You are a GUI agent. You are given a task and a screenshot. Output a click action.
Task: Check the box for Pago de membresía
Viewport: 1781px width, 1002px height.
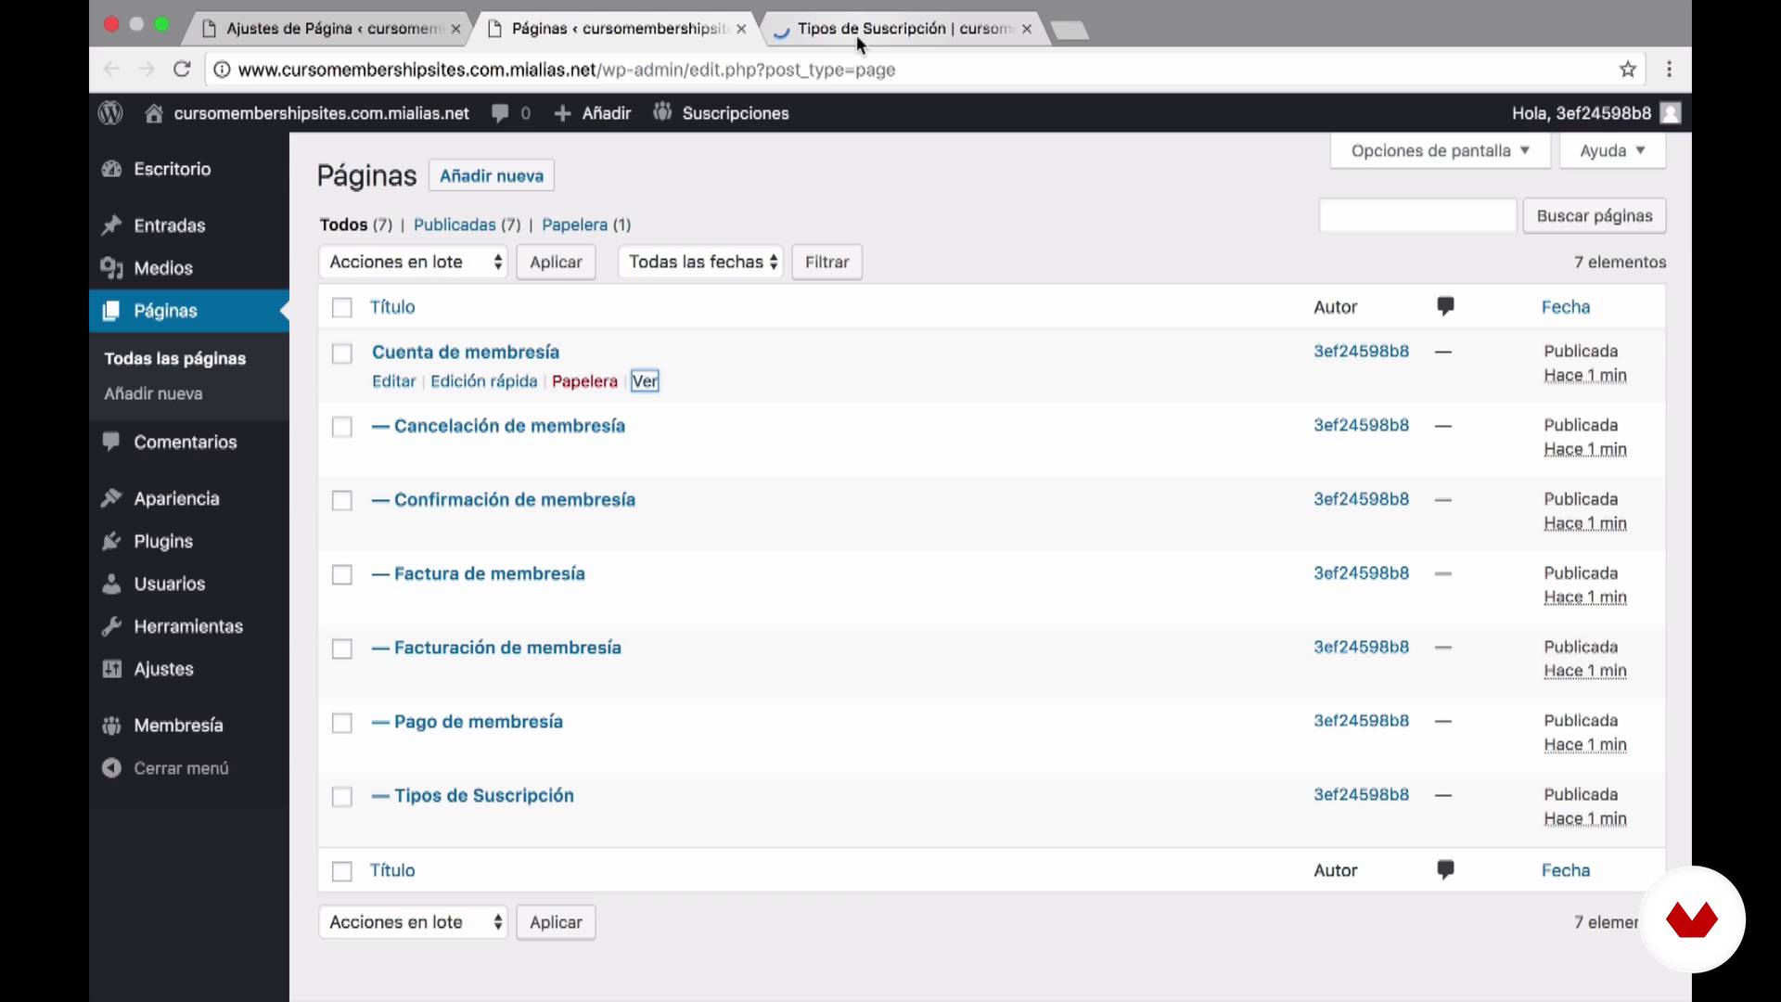tap(342, 723)
